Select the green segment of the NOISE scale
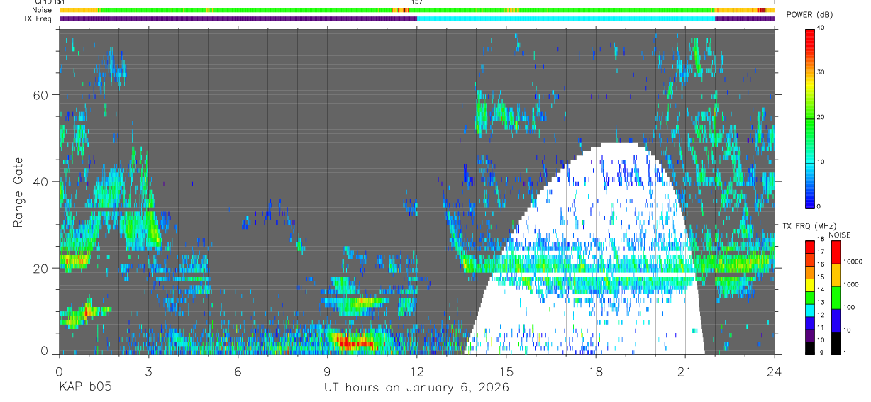871x402 pixels. pos(836,298)
